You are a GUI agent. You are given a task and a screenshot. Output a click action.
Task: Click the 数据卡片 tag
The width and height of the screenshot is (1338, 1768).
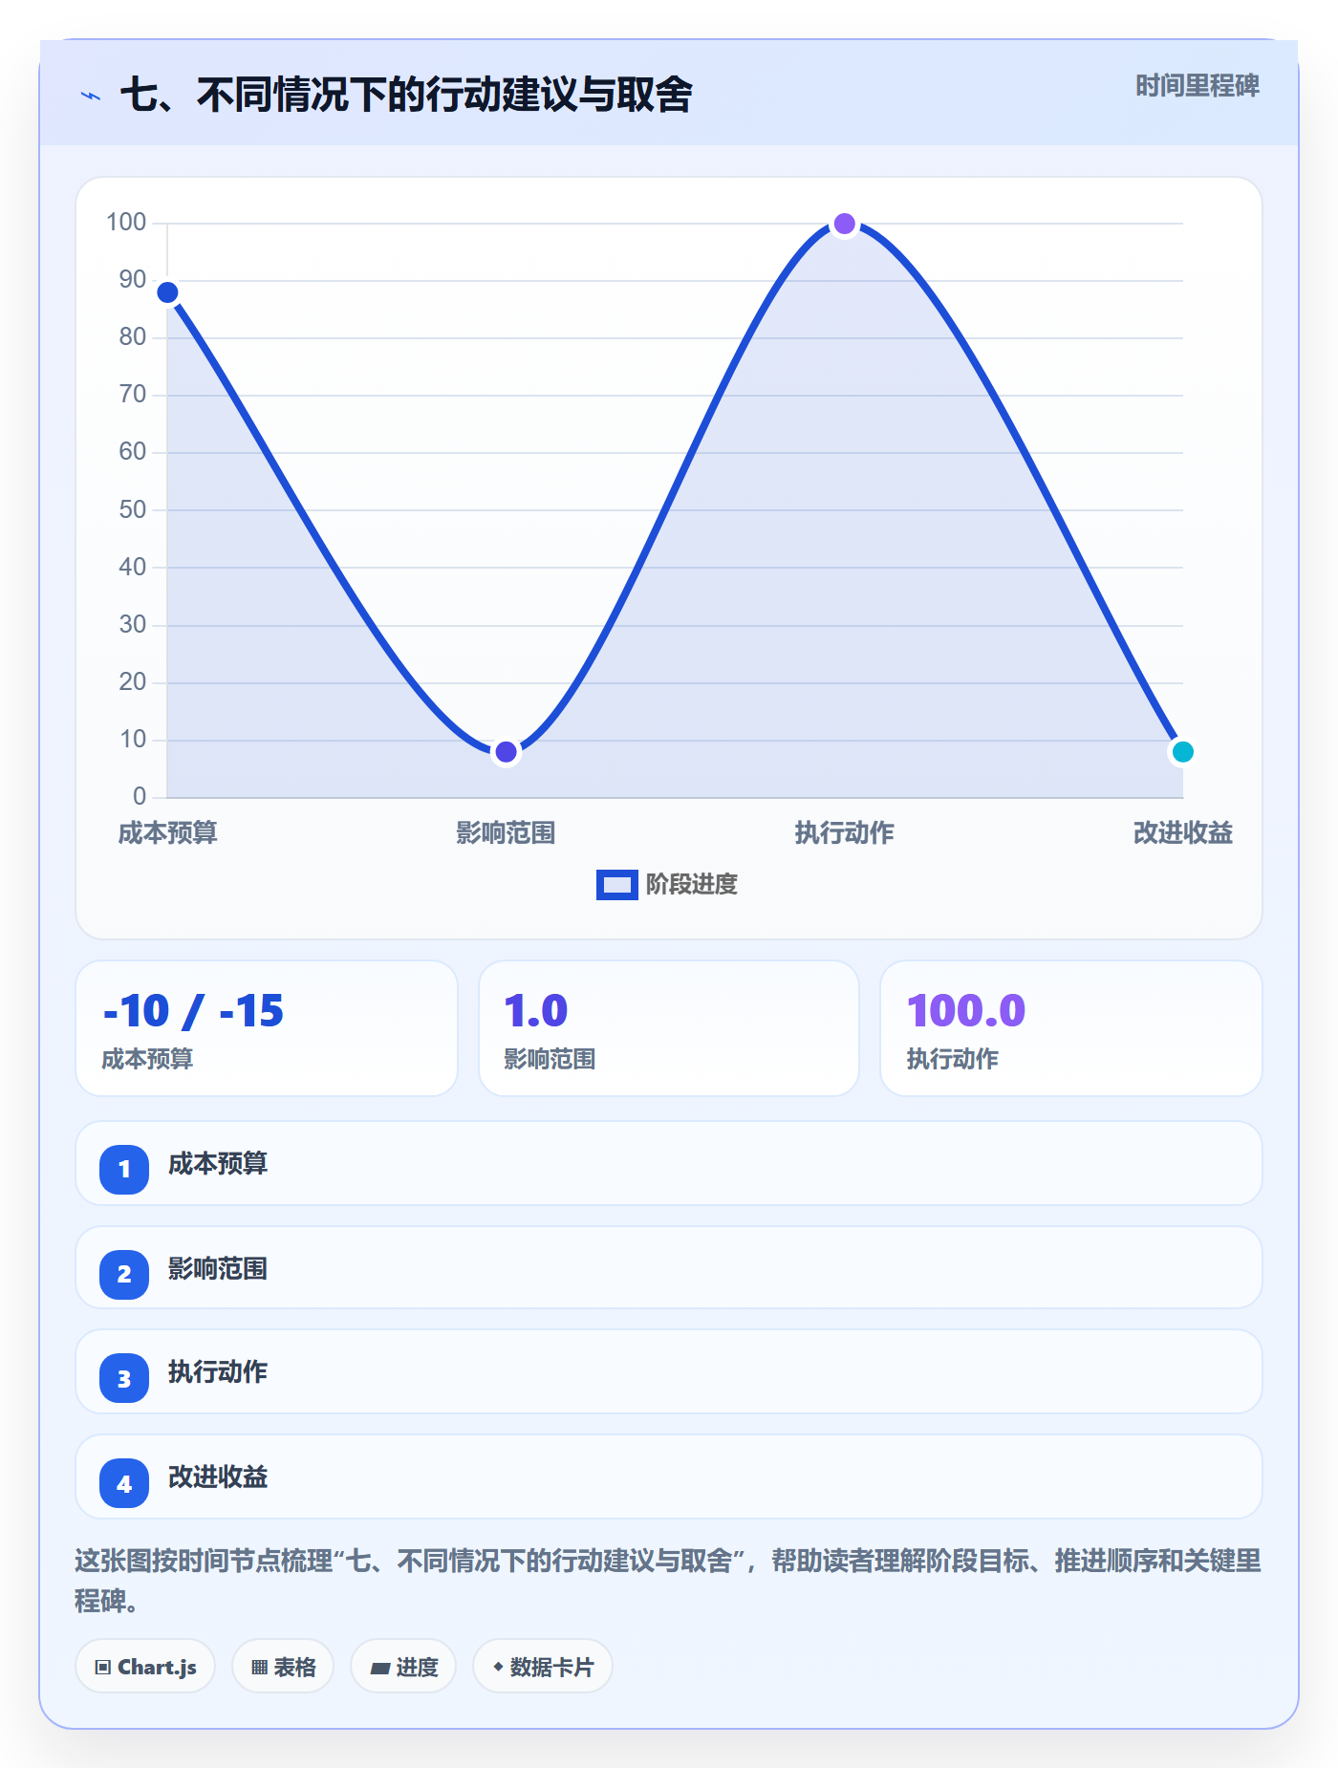click(x=543, y=1667)
